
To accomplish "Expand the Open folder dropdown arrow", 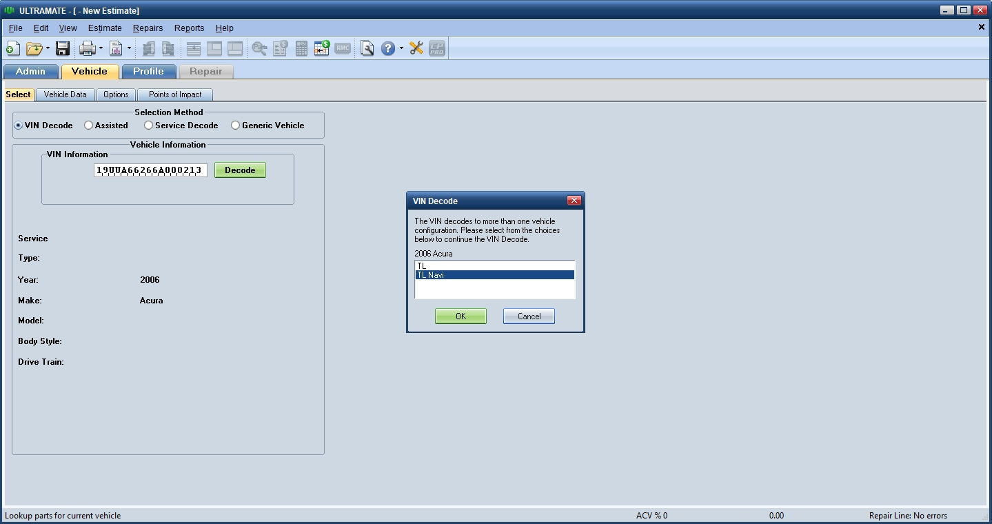I will 48,48.
